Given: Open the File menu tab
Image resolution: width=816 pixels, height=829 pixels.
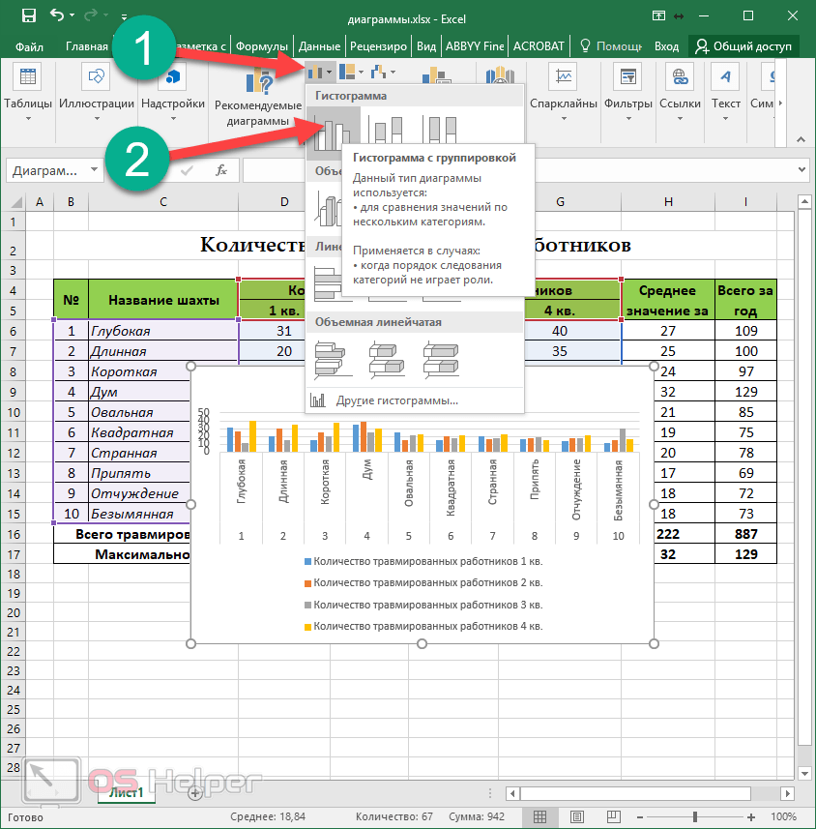Looking at the screenshot, I should [29, 45].
